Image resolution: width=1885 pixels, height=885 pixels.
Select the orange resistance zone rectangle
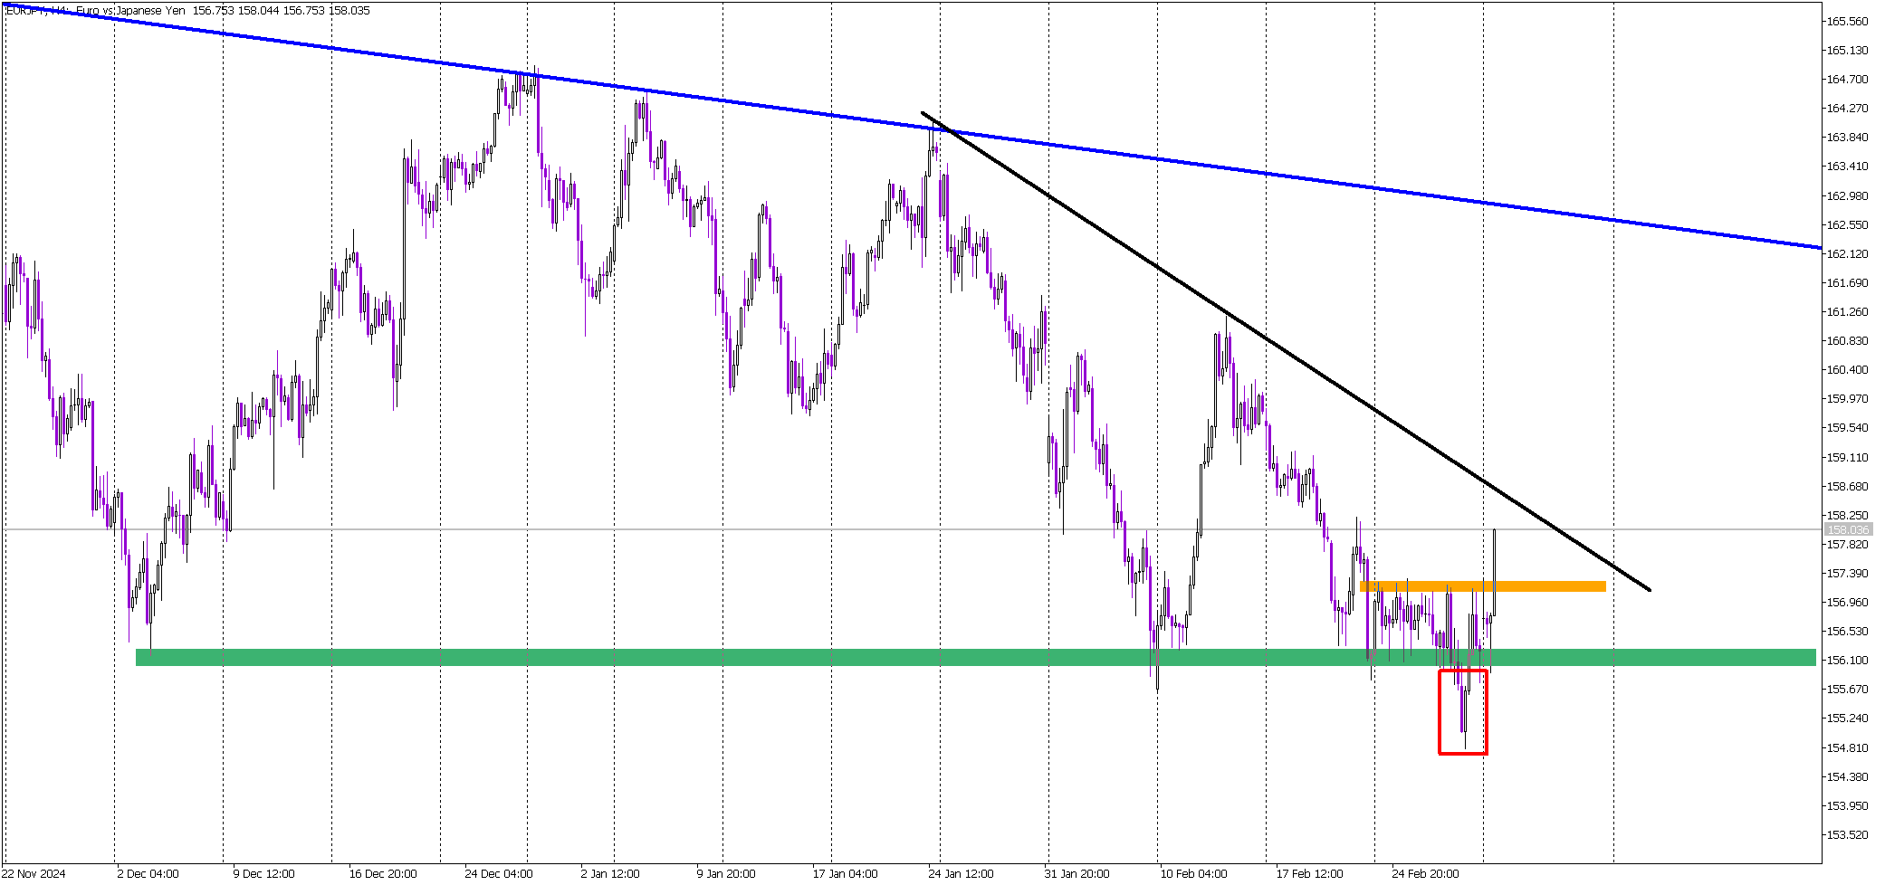coord(1482,586)
